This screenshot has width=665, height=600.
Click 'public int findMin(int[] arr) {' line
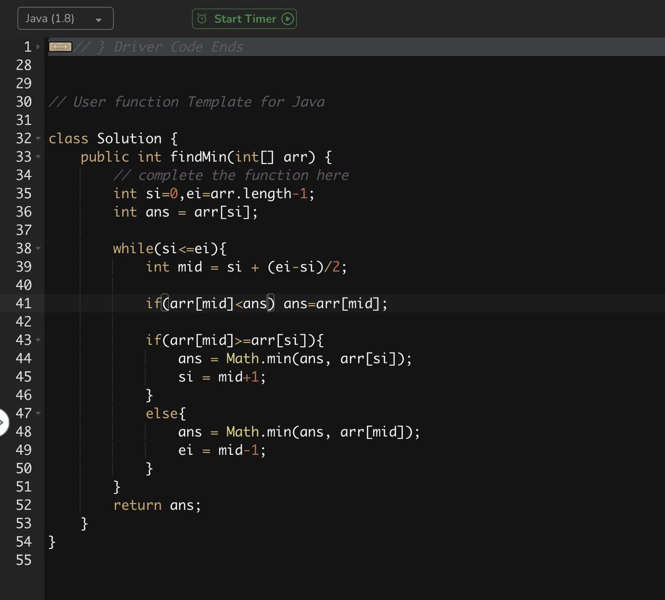click(x=207, y=157)
